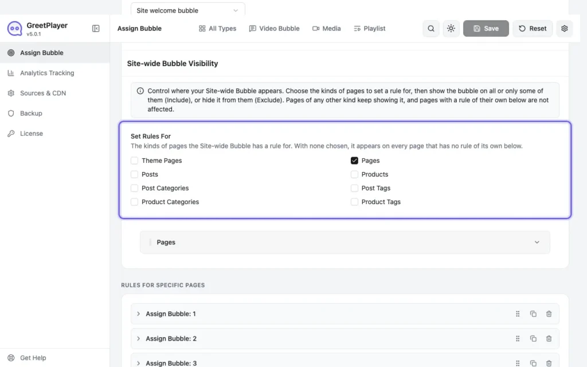Save the settings

click(x=486, y=29)
